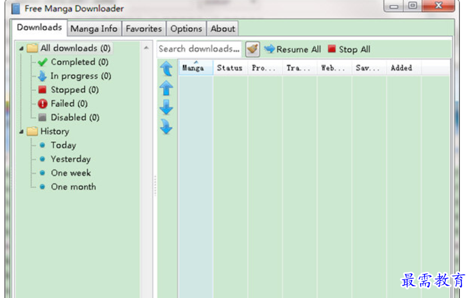This screenshot has height=298, width=470.
Task: Sort by the Pro... column header
Action: [265, 67]
